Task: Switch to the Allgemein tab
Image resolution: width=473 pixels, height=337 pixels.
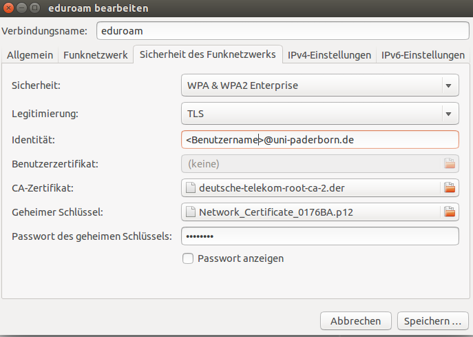Action: [x=31, y=55]
